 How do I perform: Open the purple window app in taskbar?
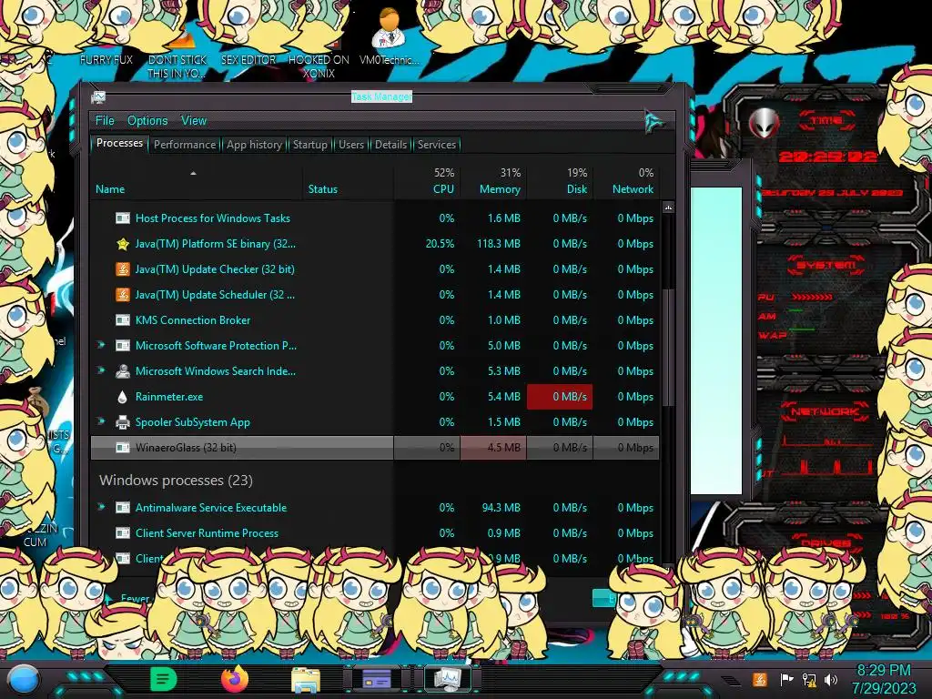(376, 679)
